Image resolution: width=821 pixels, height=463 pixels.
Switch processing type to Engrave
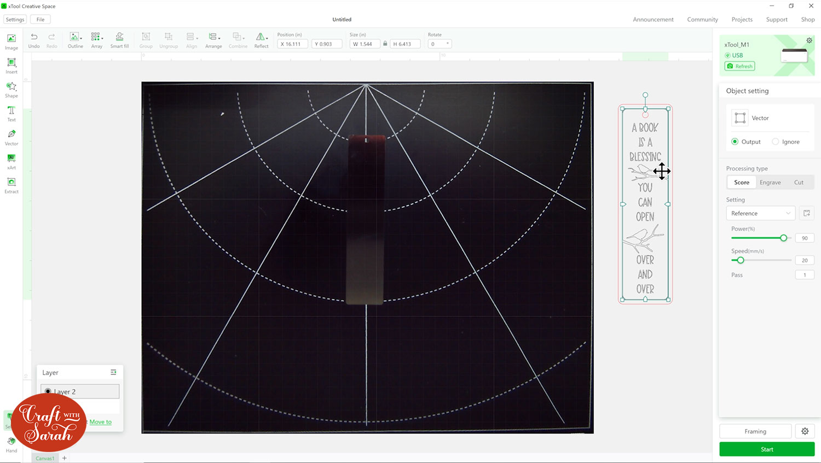tap(770, 183)
